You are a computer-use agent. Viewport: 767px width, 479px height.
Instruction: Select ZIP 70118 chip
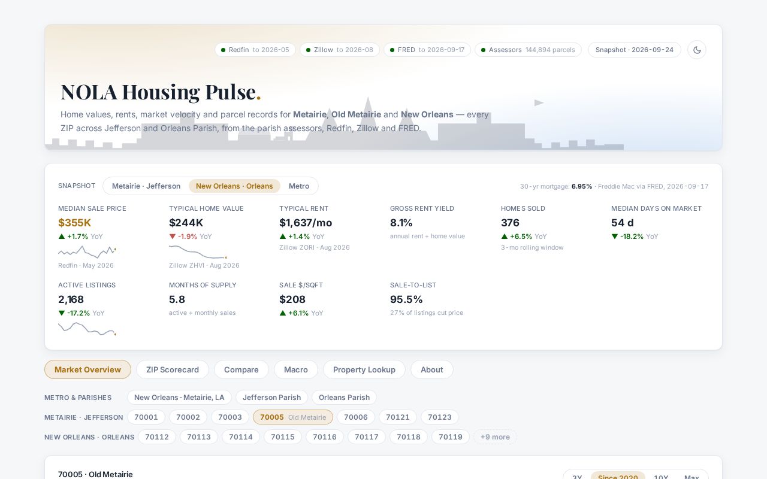[409, 437]
